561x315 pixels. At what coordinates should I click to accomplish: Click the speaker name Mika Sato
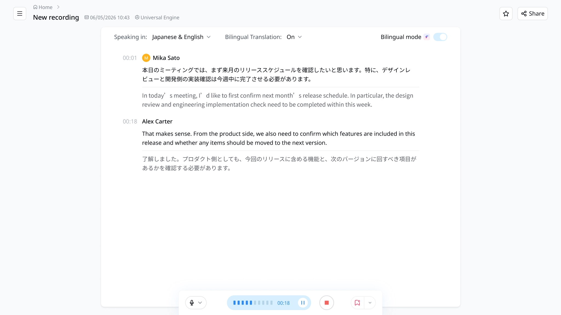pyautogui.click(x=166, y=58)
